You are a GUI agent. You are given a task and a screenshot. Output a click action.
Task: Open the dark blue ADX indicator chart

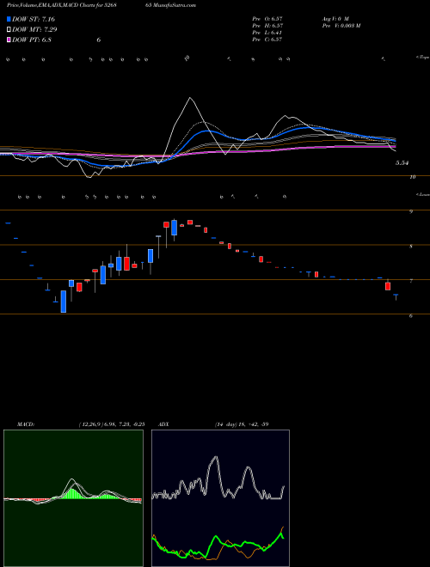(220, 498)
